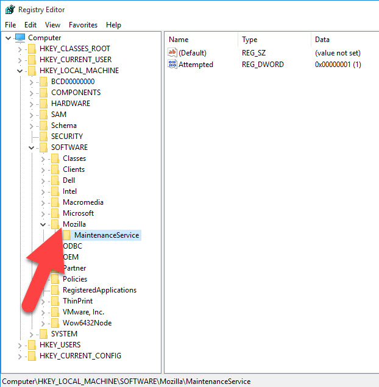
Task: Collapse HKEY_LOCAL_MACHINE hive
Action: tap(19, 71)
